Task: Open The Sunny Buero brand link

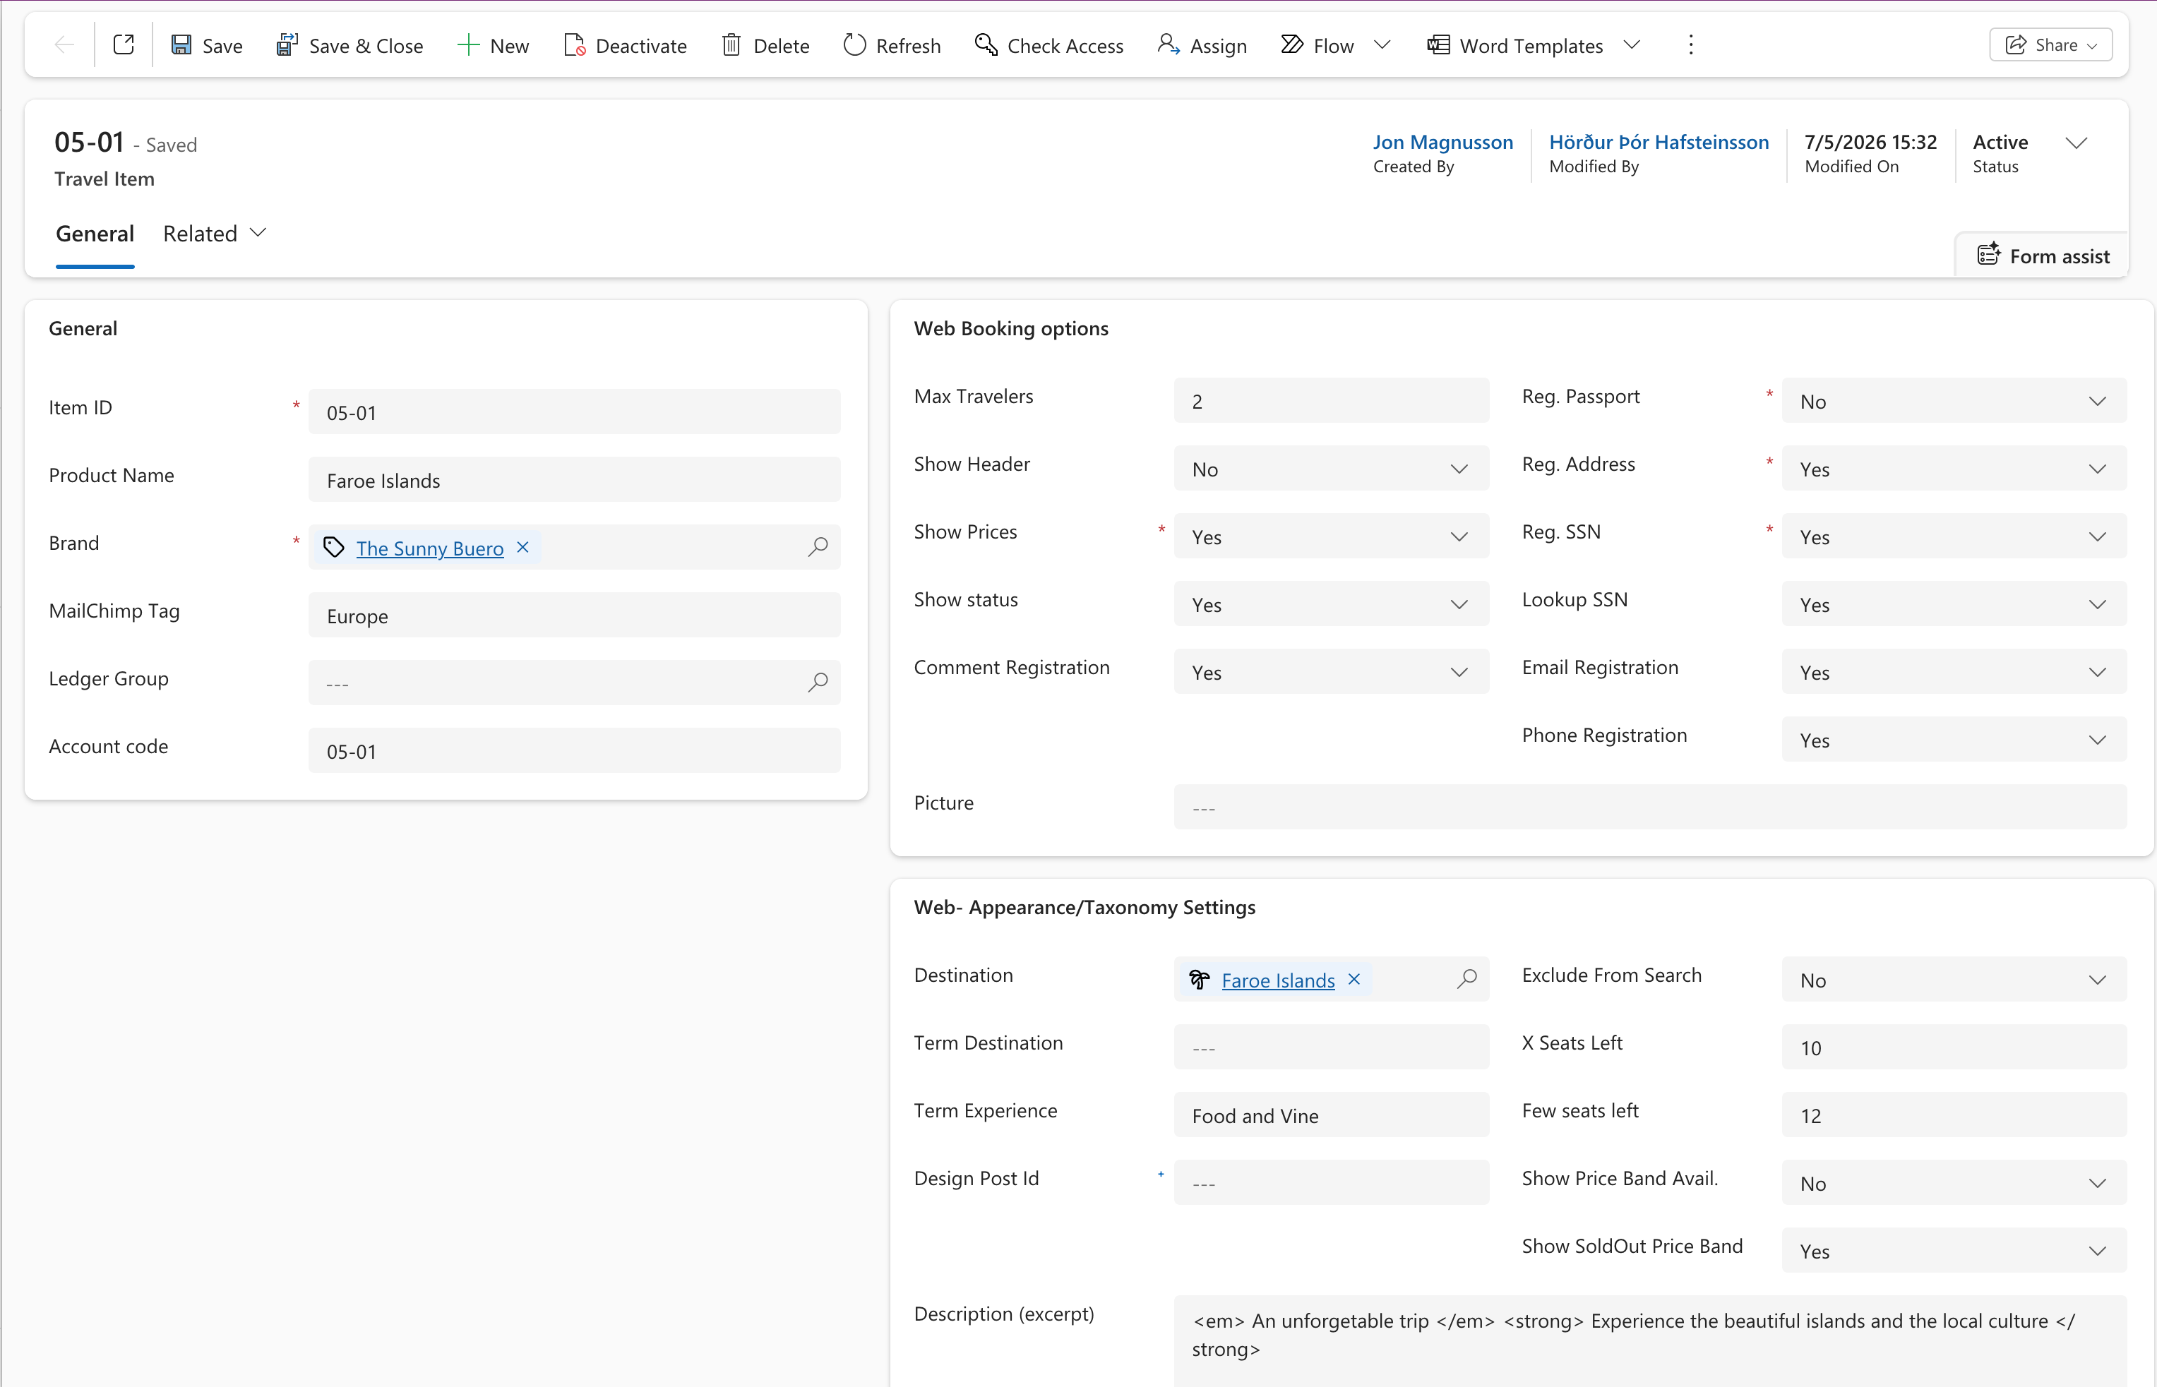Action: coord(429,548)
